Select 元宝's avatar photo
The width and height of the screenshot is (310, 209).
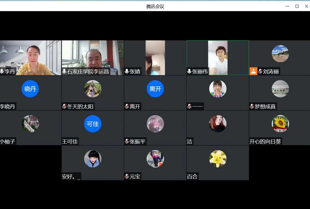(x=155, y=159)
